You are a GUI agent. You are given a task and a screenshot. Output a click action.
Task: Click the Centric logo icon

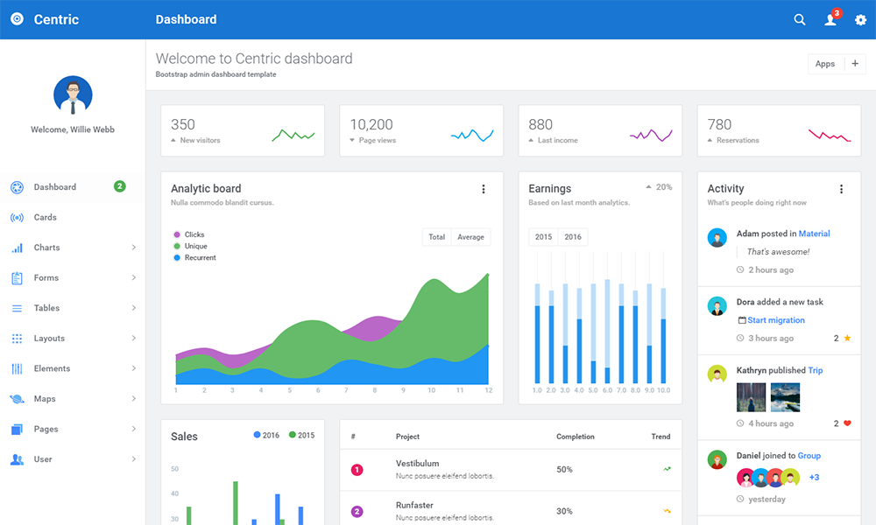pyautogui.click(x=17, y=19)
